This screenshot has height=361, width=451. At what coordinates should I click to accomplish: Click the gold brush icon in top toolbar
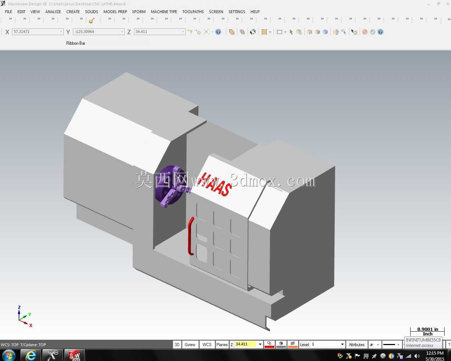click(92, 20)
